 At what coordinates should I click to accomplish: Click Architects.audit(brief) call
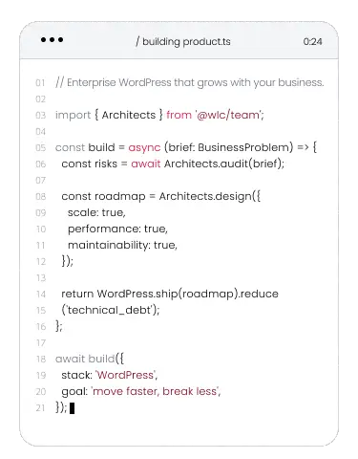coord(223,164)
